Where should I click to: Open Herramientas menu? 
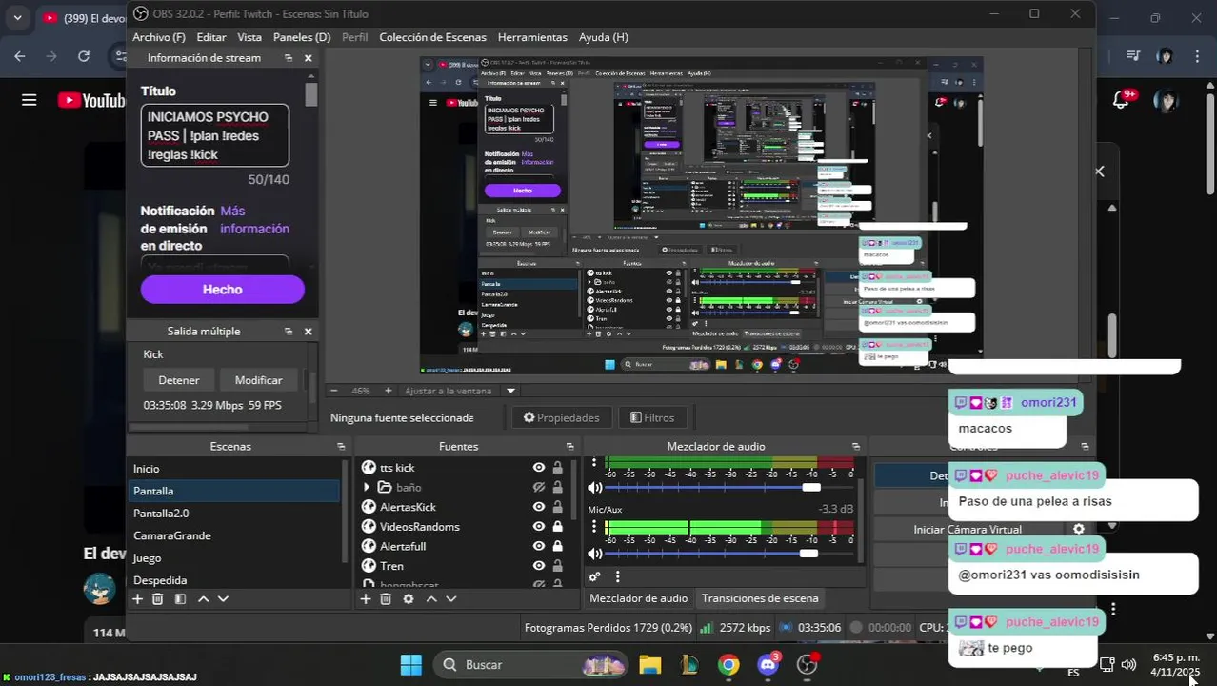[532, 37]
